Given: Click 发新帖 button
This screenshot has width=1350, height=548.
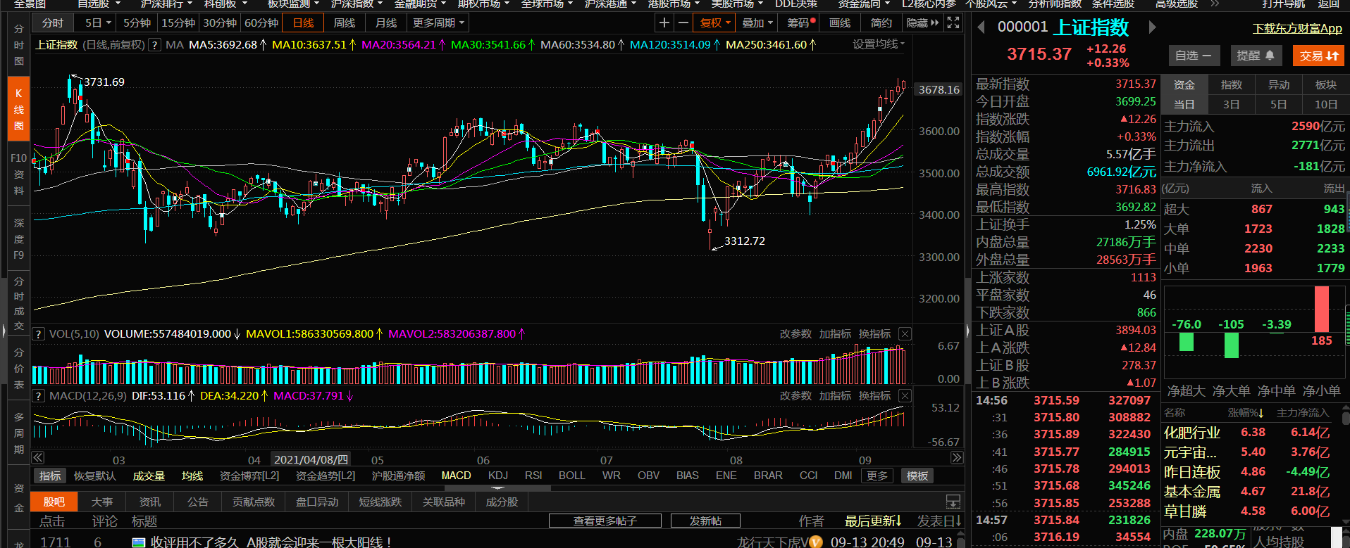Looking at the screenshot, I should (x=705, y=521).
